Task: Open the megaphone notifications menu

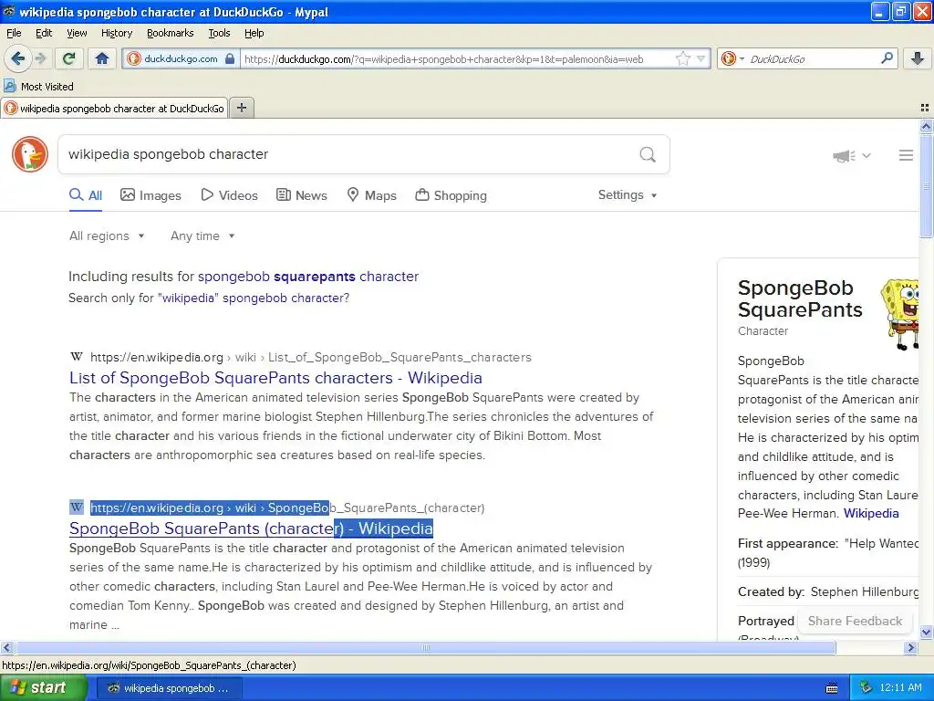Action: point(852,155)
